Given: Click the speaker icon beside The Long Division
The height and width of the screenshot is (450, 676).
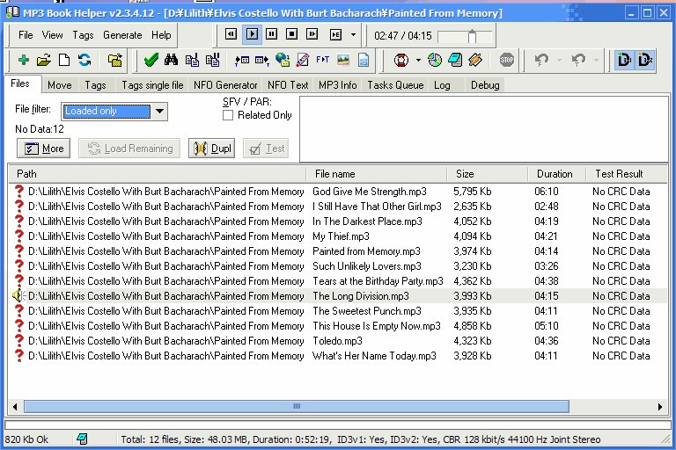Looking at the screenshot, I should [x=18, y=295].
